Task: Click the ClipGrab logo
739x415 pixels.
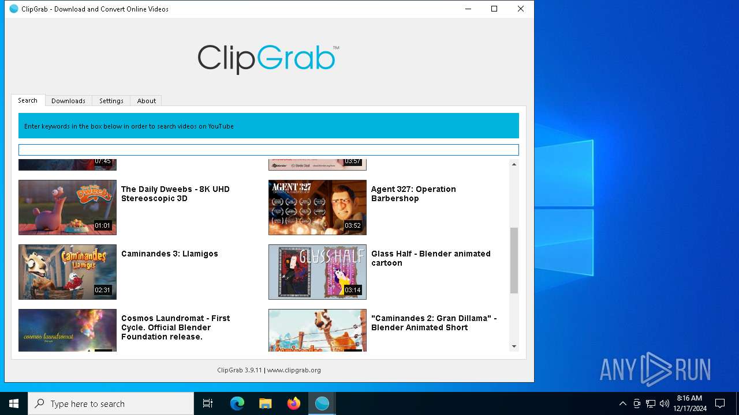Action: point(268,59)
